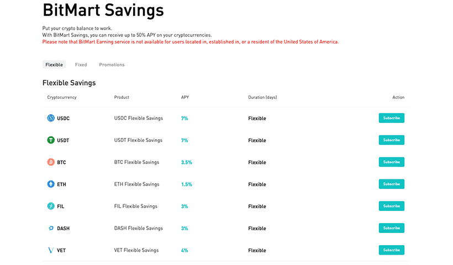Open the Promotions tab
Image resolution: width=453 pixels, height=265 pixels.
coord(112,65)
